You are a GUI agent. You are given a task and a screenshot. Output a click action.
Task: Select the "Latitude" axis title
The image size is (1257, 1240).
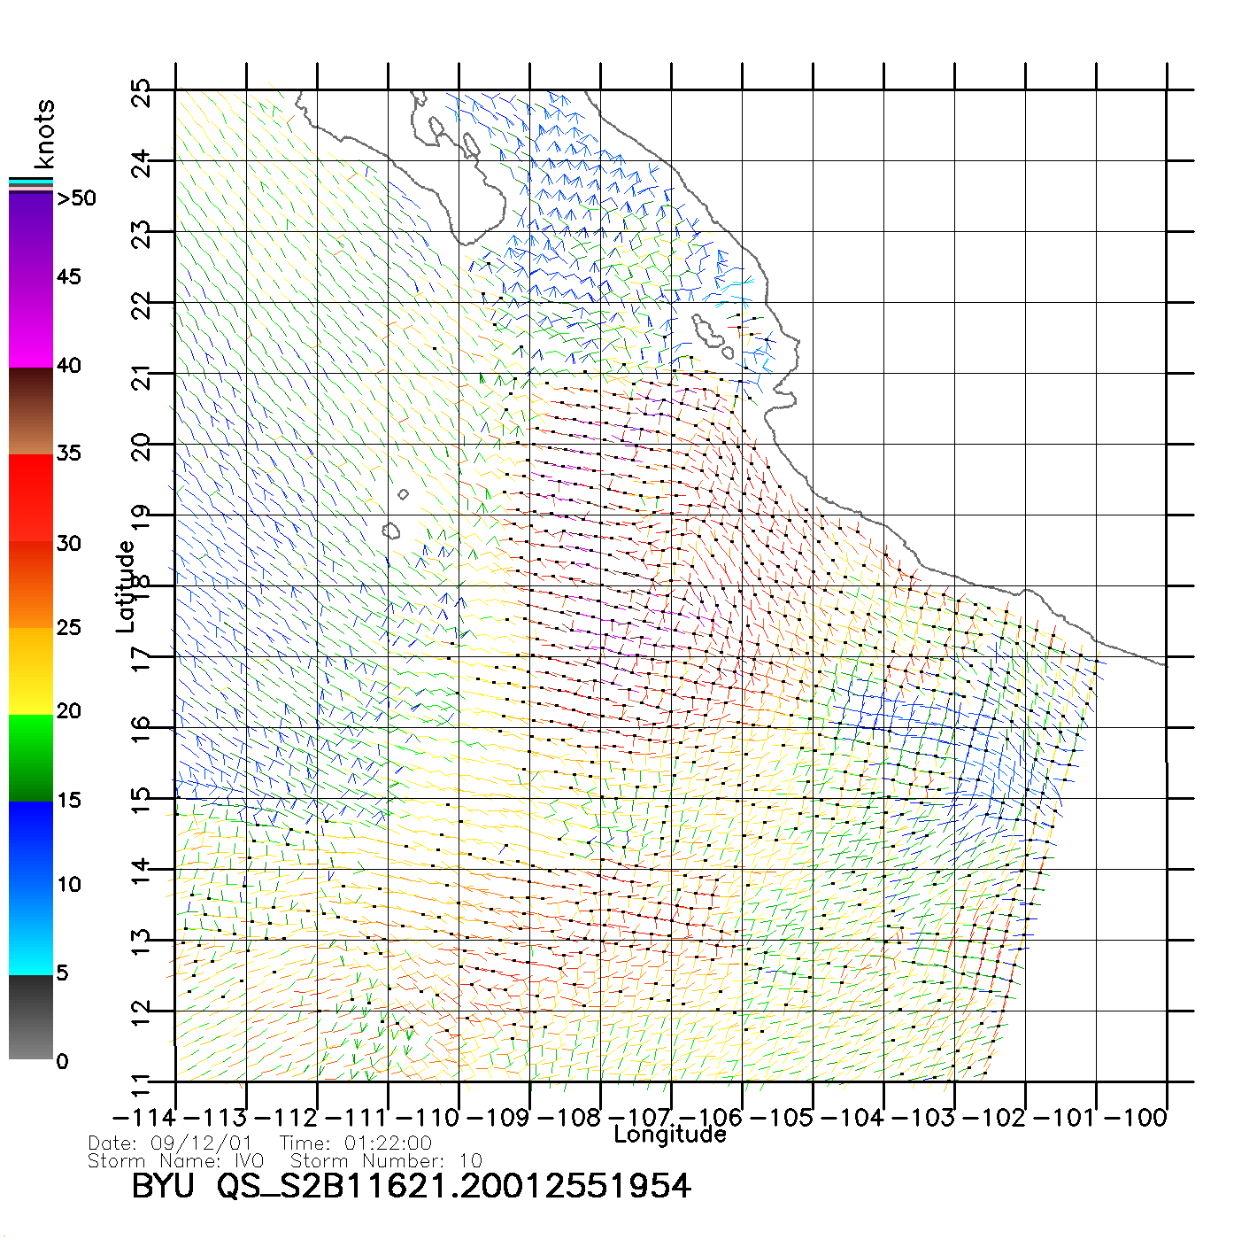pos(126,586)
